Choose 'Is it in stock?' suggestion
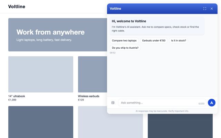 point(179,41)
